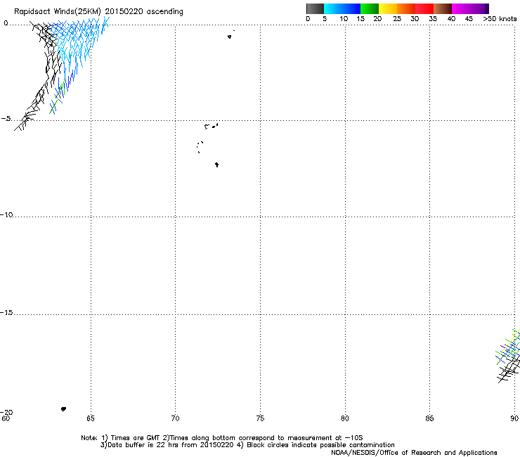Click the longitude label '85'
This screenshot has height=457, width=520.
point(429,418)
